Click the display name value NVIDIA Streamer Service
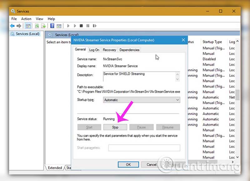This screenshot has width=250, height=181. [x=120, y=66]
